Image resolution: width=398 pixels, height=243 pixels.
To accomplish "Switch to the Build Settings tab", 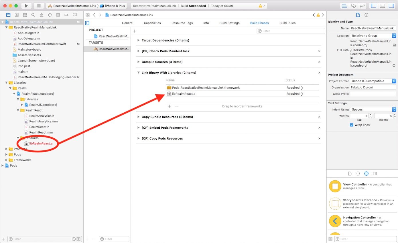I will [229, 23].
